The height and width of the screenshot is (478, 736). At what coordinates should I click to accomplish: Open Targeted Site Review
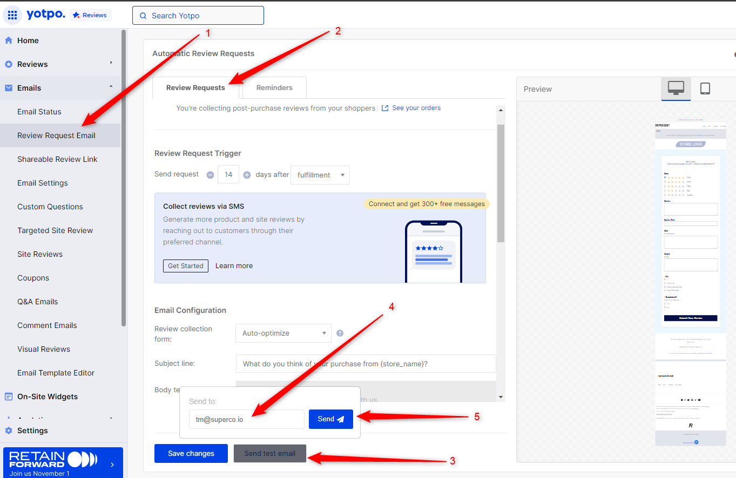click(55, 230)
